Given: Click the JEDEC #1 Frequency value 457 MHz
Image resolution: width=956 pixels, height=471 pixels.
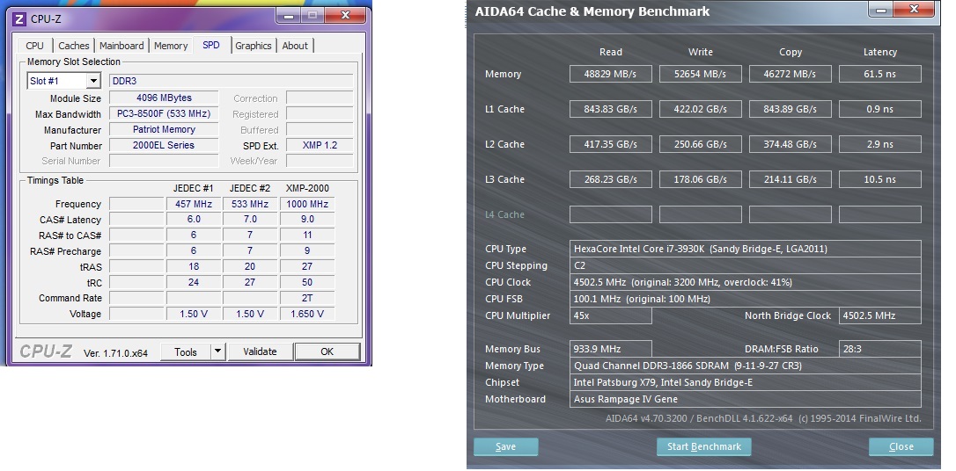Looking at the screenshot, I should click(x=194, y=204).
